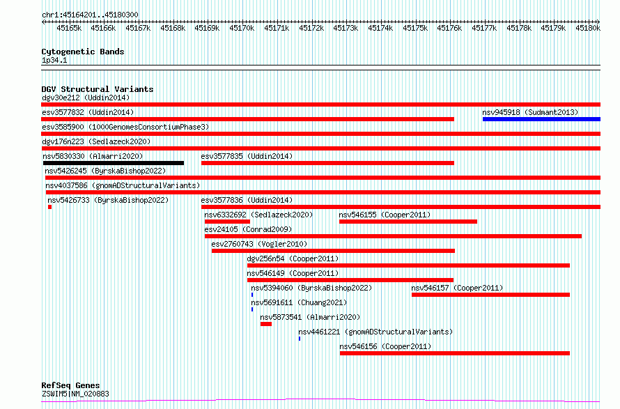Select nsv5691611 (Chuang2021) variant label

pyautogui.click(x=299, y=302)
